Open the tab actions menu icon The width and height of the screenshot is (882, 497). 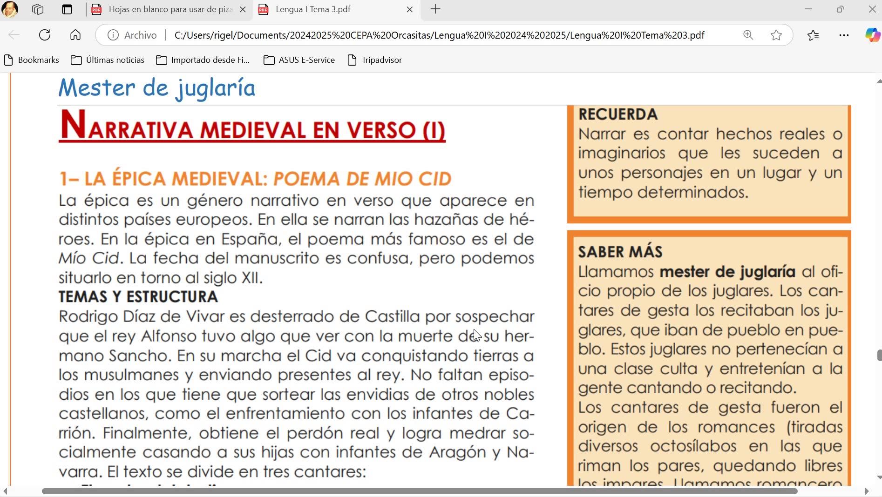(67, 9)
